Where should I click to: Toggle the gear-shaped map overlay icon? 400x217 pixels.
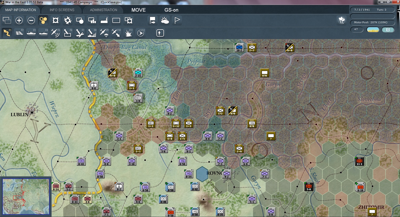tap(68, 20)
